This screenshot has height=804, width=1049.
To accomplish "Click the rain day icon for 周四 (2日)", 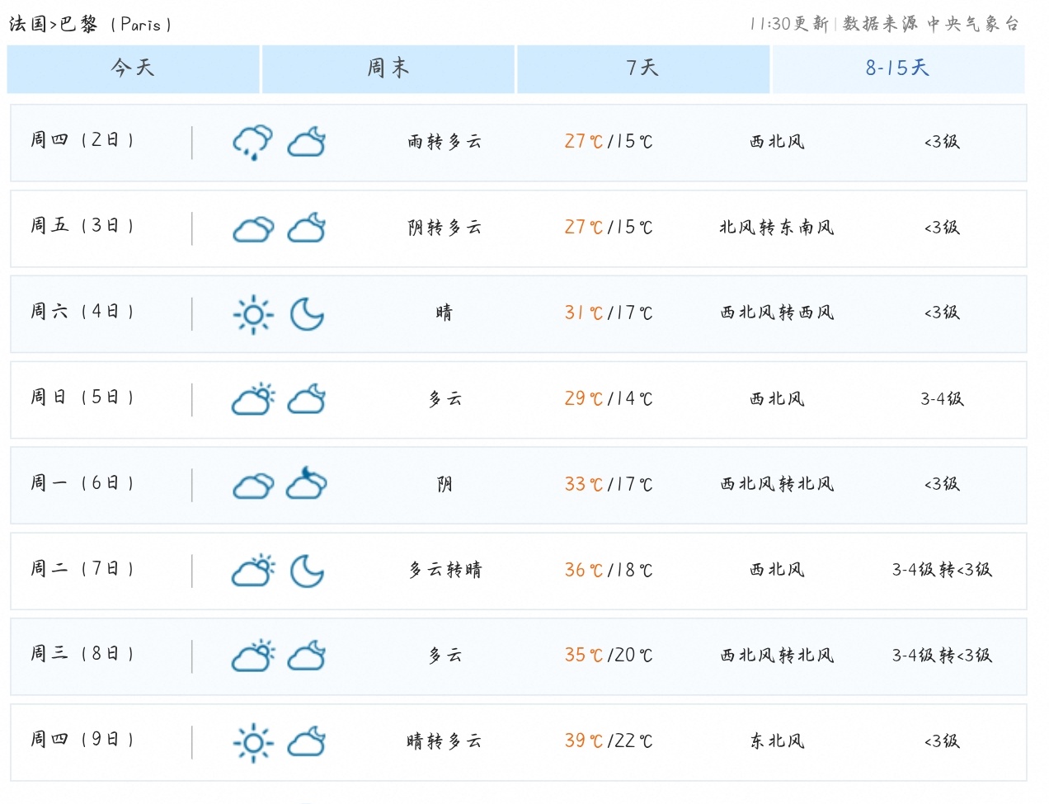I will click(x=252, y=143).
